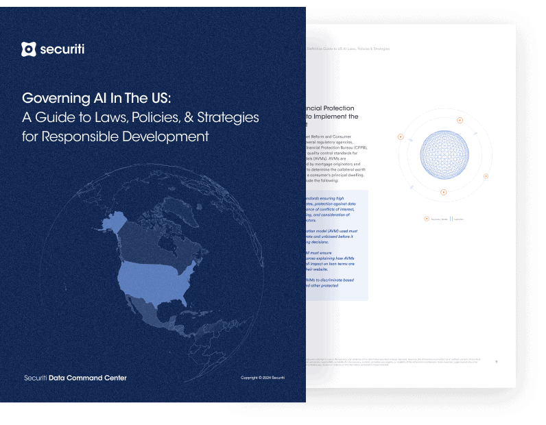546x425 pixels.
Task: Click the 'Definitive Guide to US AI Laws' page header
Action: 348,49
